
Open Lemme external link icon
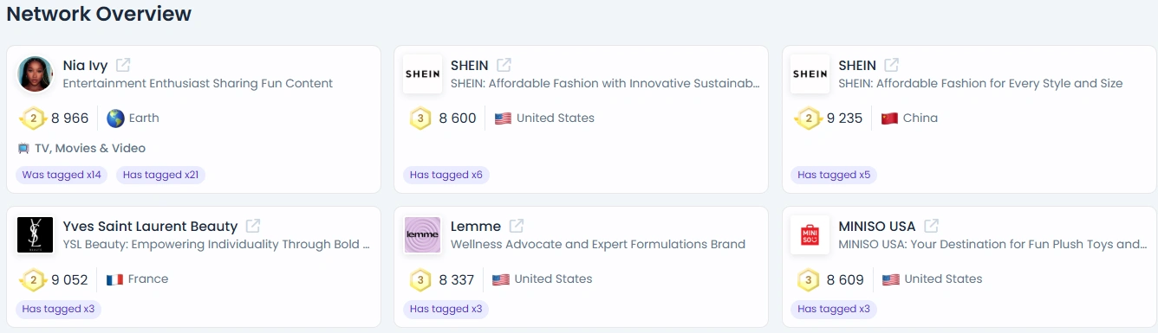[517, 226]
